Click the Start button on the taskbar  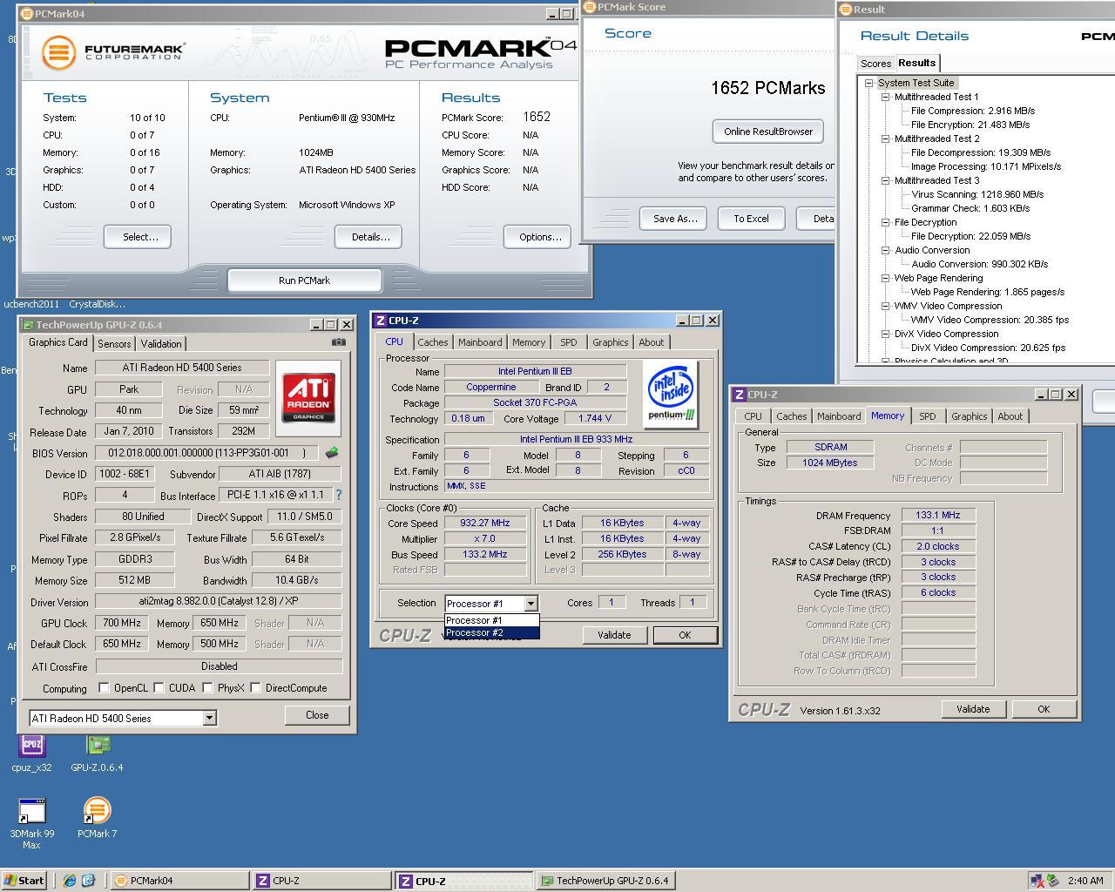24,881
